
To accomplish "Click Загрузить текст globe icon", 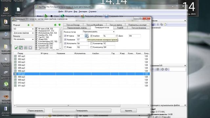I will (x=62, y=16).
